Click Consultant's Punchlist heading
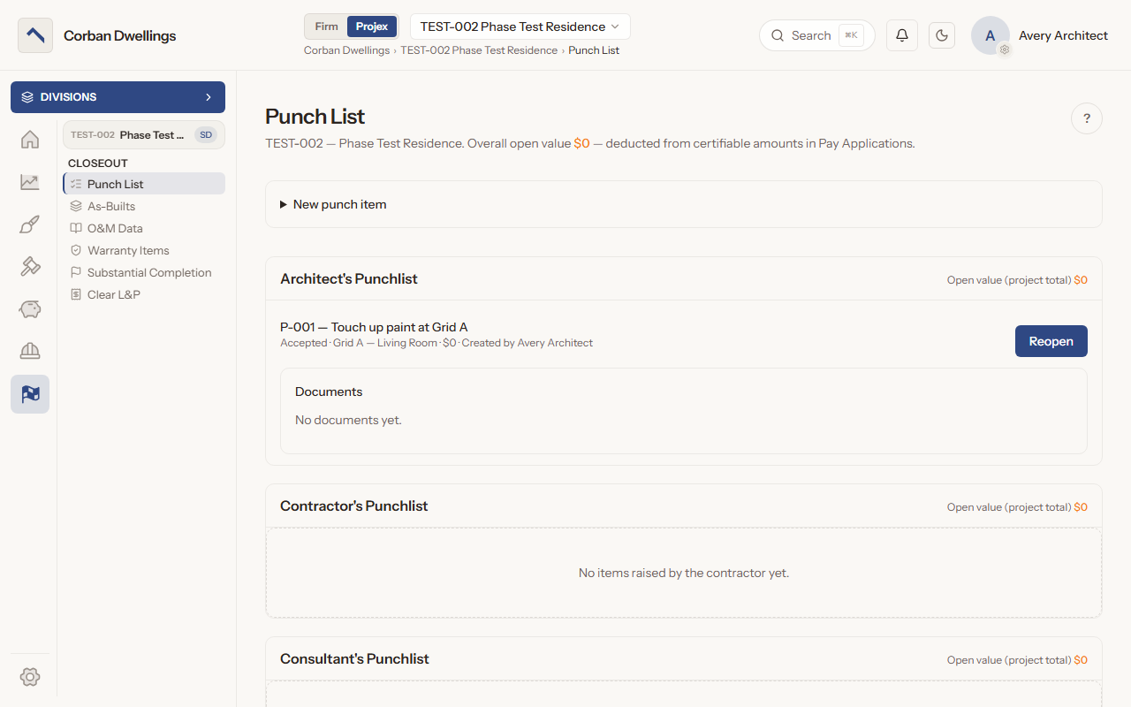Image resolution: width=1131 pixels, height=707 pixels. 354,659
